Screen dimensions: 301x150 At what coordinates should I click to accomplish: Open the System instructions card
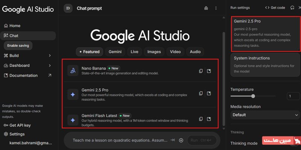(265, 65)
